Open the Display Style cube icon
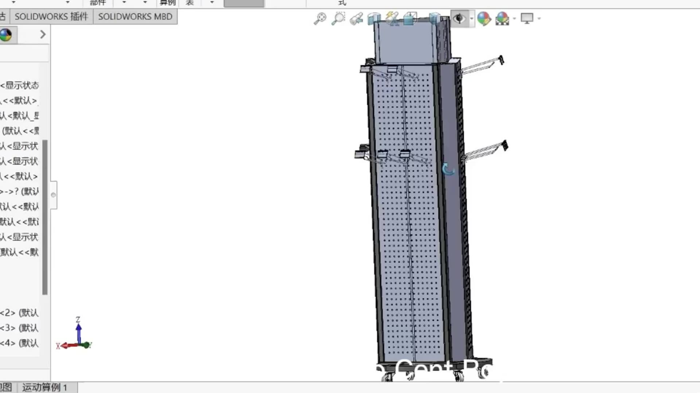 435,19
